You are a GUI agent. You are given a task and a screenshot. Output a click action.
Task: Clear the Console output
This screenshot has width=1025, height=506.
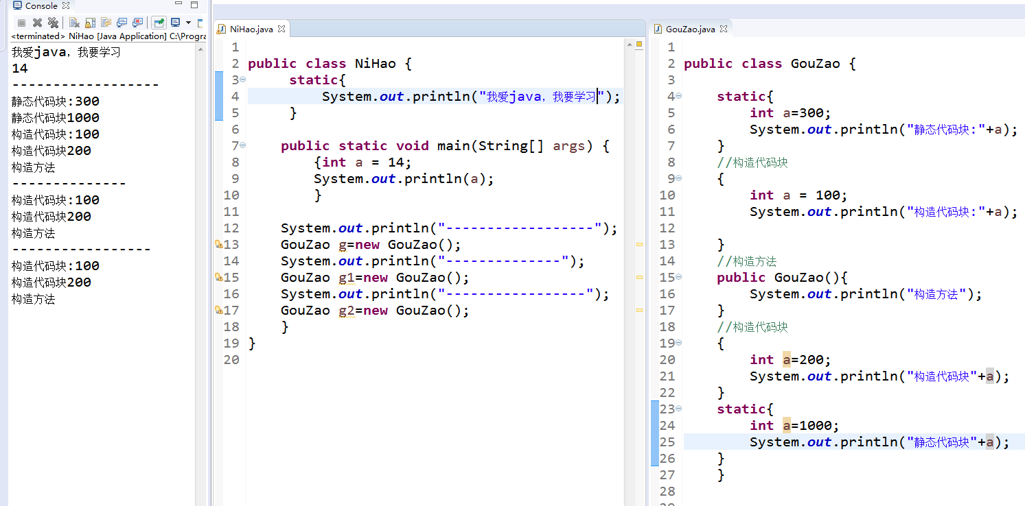pos(73,23)
